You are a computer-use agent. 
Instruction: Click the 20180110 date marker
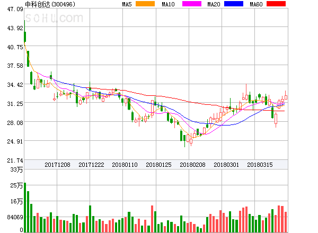125,165
